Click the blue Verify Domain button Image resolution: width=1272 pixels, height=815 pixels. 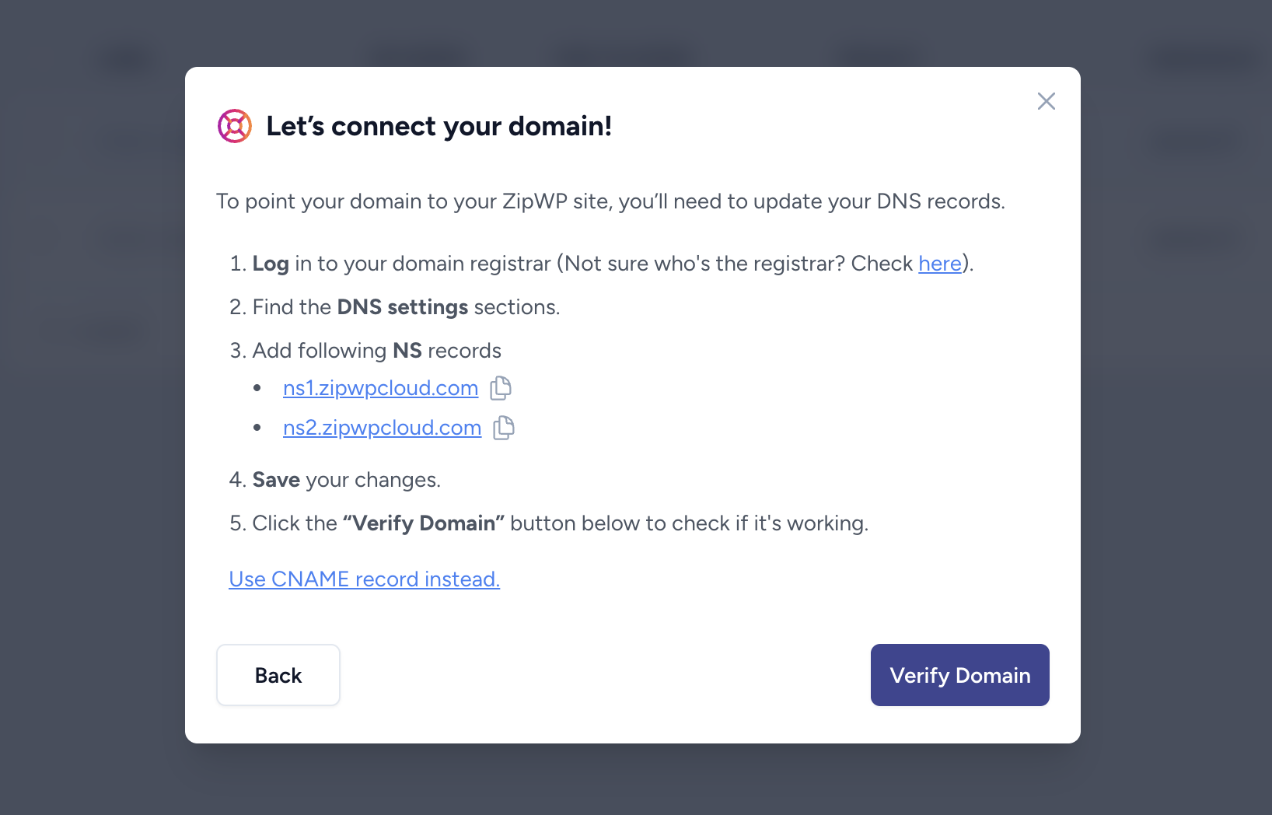(959, 675)
